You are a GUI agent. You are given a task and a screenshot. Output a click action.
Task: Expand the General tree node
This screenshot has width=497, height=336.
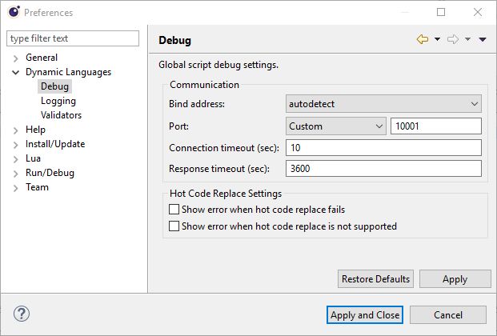tap(15, 58)
